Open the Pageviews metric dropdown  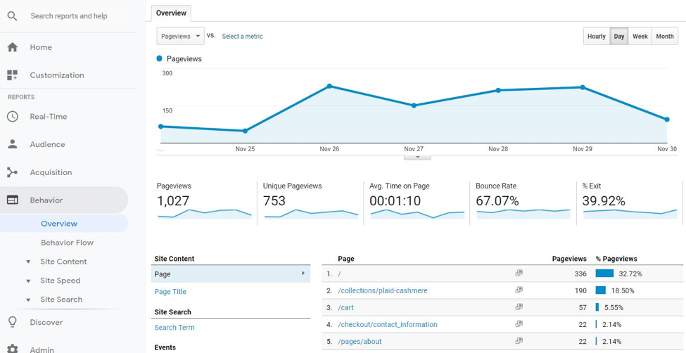(x=180, y=36)
